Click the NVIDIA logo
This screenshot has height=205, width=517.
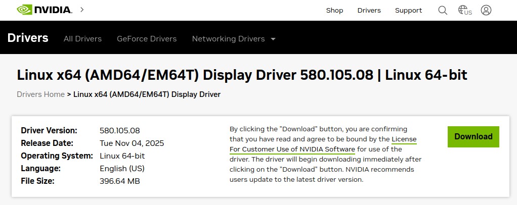[x=44, y=10]
